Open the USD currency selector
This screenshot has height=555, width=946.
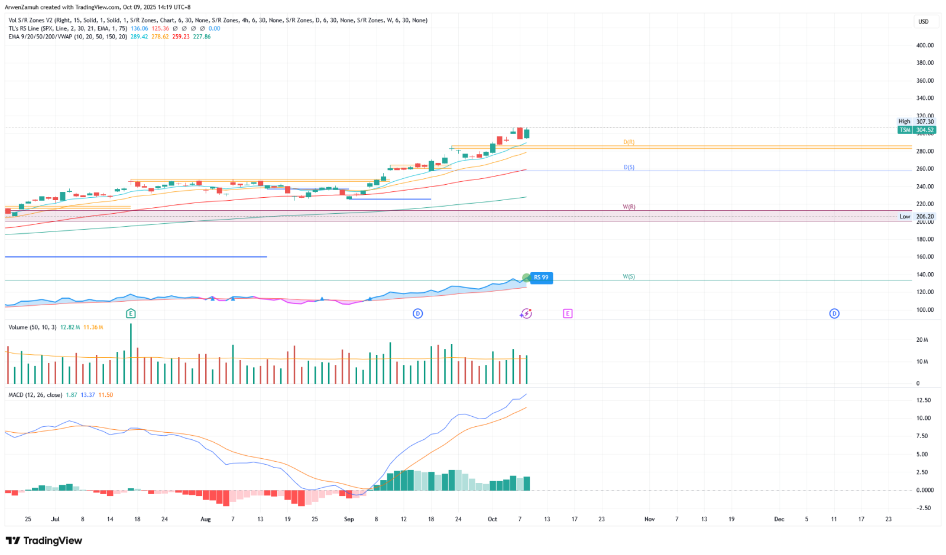coord(923,22)
